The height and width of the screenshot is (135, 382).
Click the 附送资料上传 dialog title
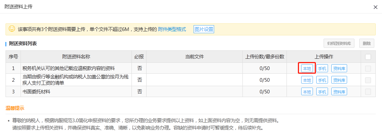pyautogui.click(x=18, y=7)
